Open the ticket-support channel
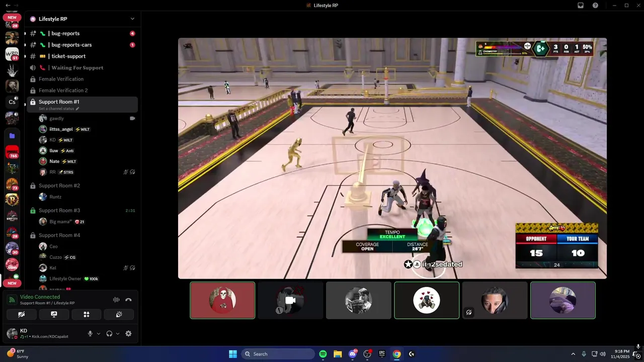This screenshot has width=644, height=362. (x=81, y=56)
